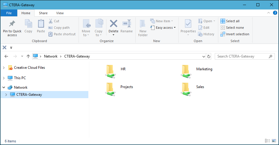Open the blue Help question icon
The image size is (279, 145).
tap(275, 13)
